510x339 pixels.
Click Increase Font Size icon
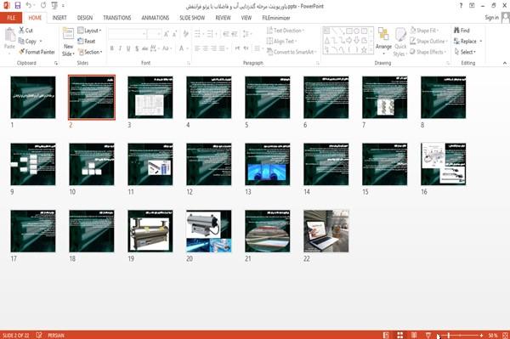[167, 34]
